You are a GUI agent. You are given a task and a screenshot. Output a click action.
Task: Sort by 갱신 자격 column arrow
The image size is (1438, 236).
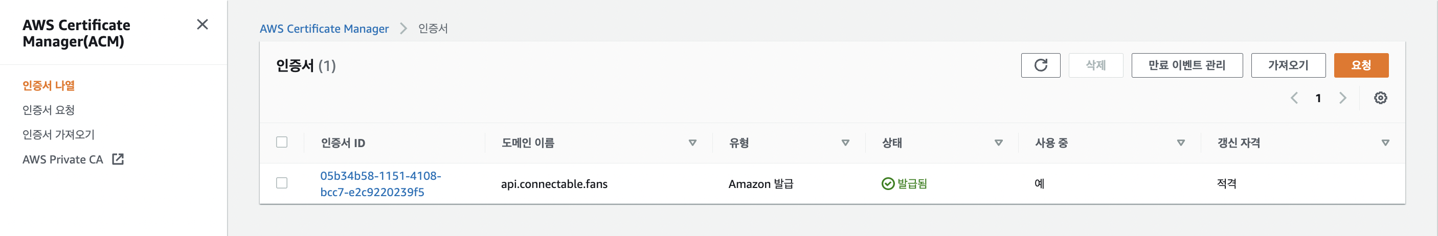[1385, 143]
